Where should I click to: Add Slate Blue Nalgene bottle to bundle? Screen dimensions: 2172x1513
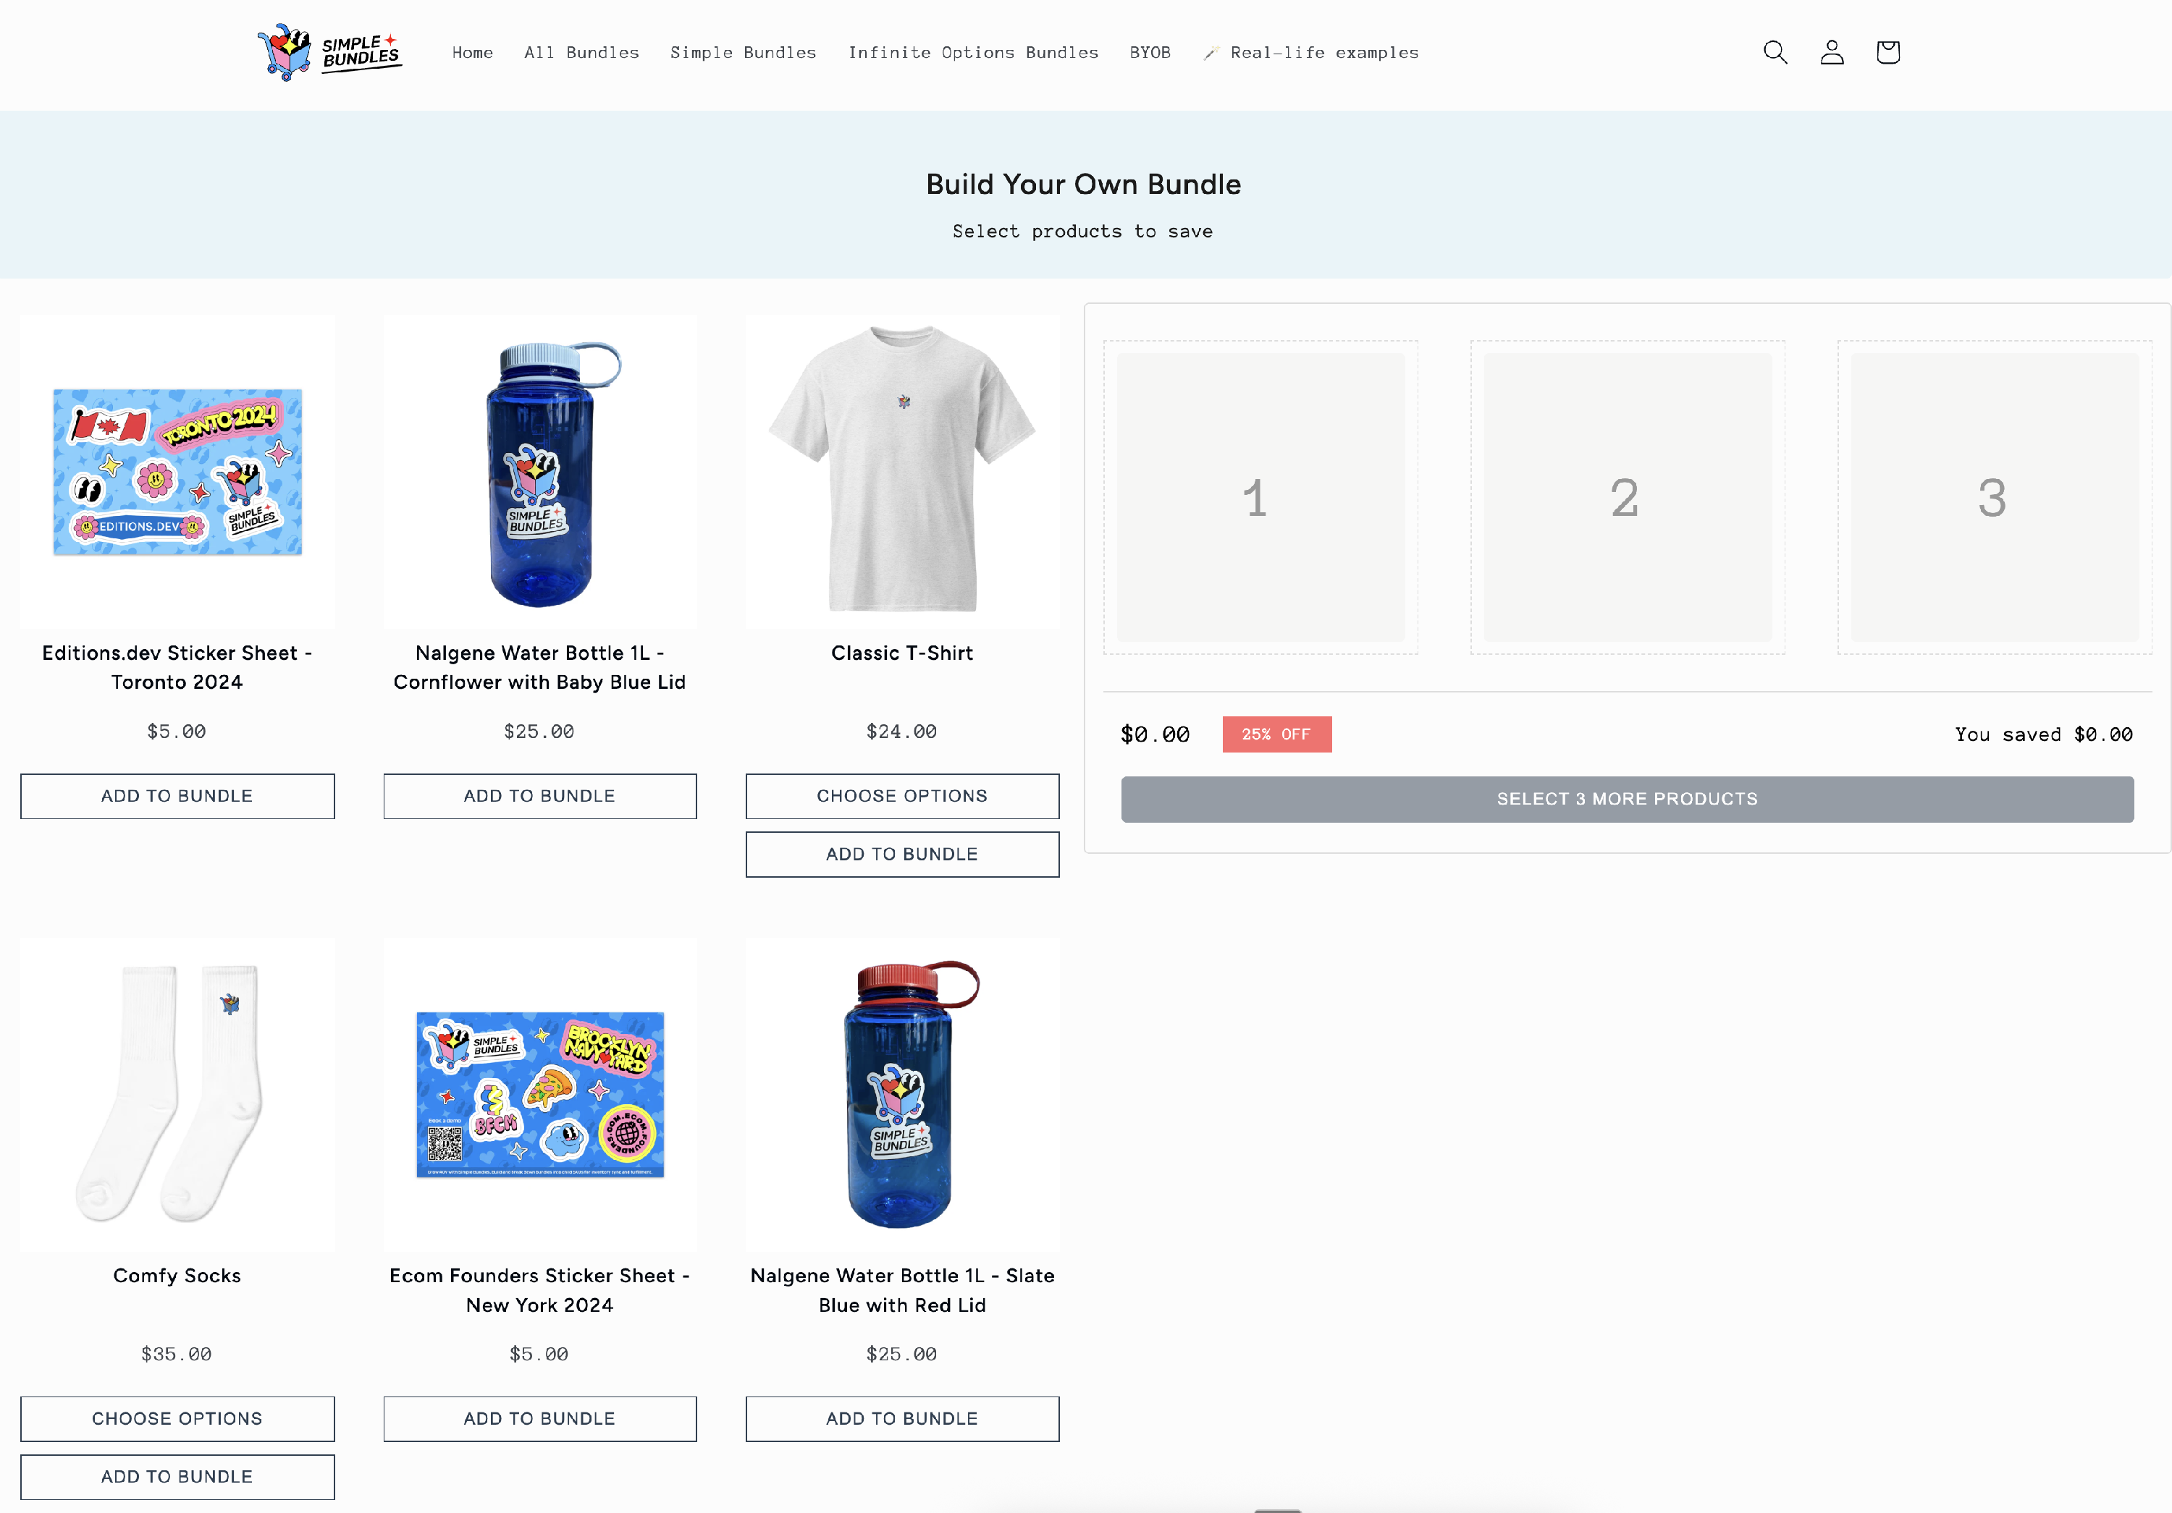coord(901,1418)
